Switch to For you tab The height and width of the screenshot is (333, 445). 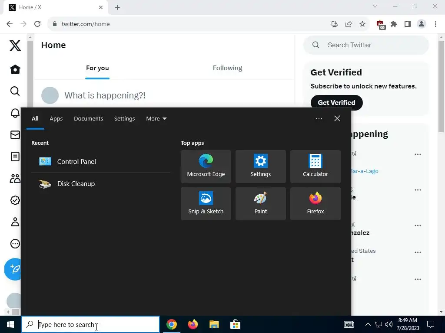(x=97, y=68)
